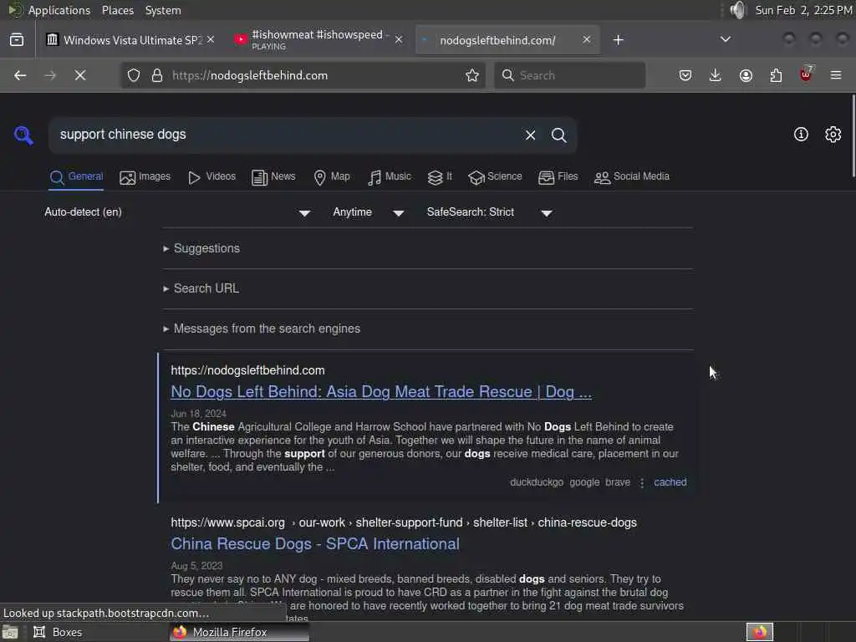Open the Auto-detect (en) language dropdown
This screenshot has width=856, height=642.
click(x=178, y=212)
